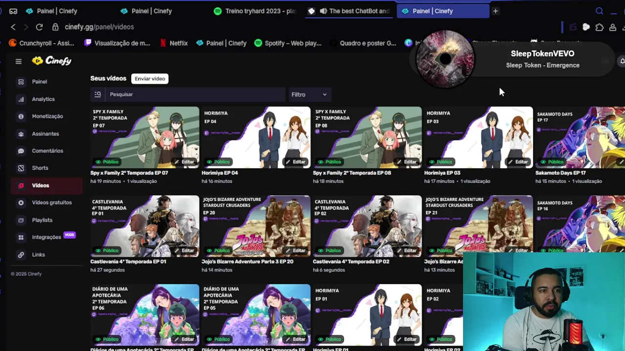Screen dimensions: 625x351
Task: Click the Comentários bubble icon
Action: pyautogui.click(x=21, y=151)
